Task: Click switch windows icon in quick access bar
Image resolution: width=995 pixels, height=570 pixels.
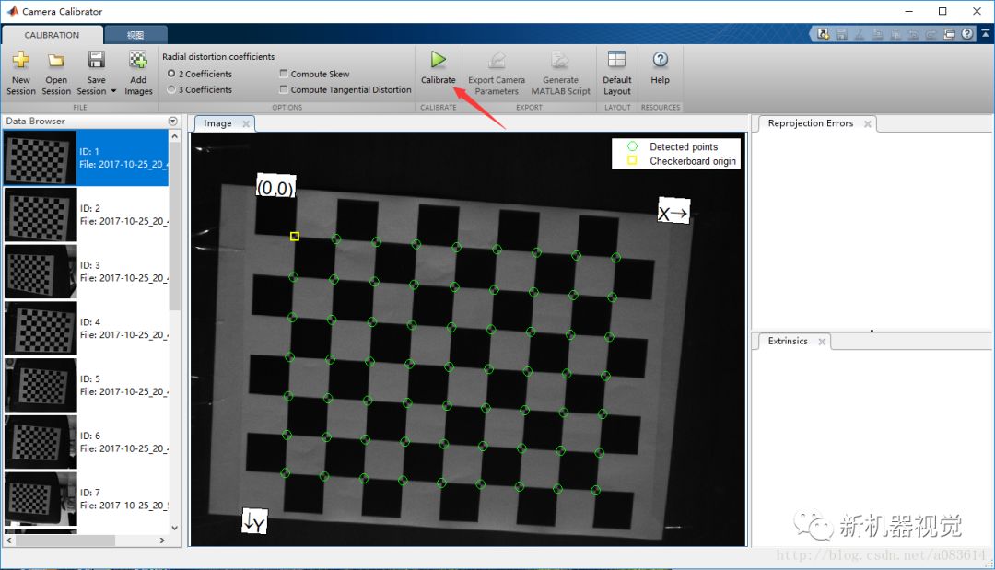Action: (x=949, y=34)
